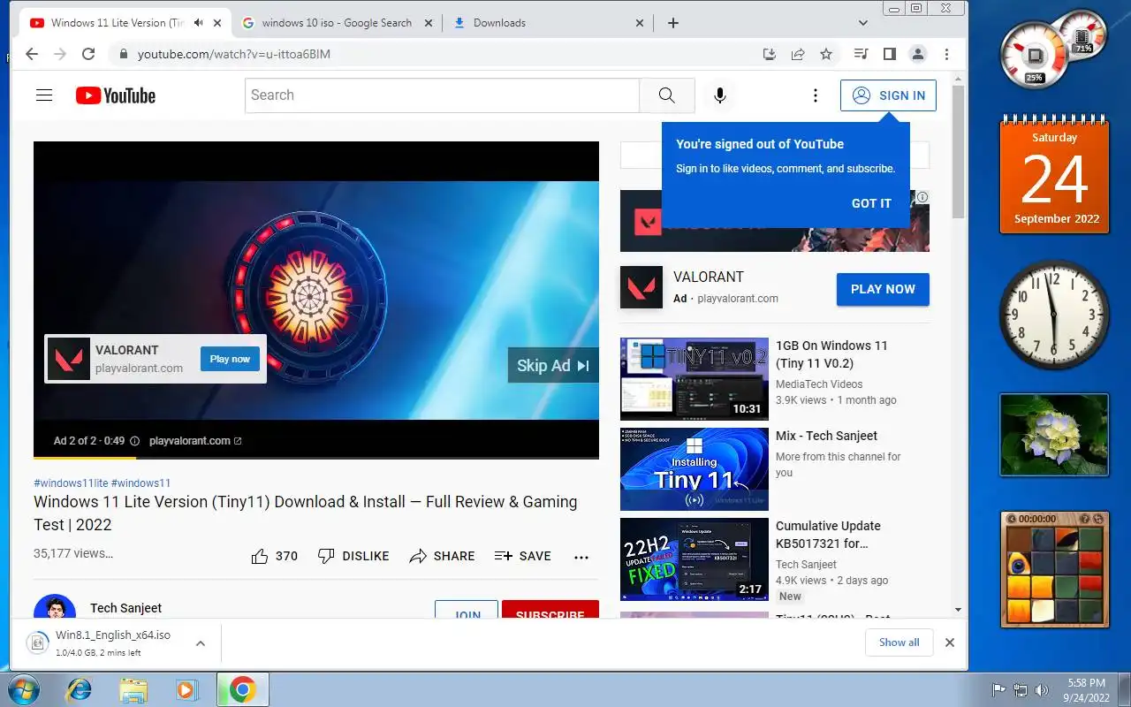
Task: Click the search magnifier button
Action: click(x=667, y=95)
